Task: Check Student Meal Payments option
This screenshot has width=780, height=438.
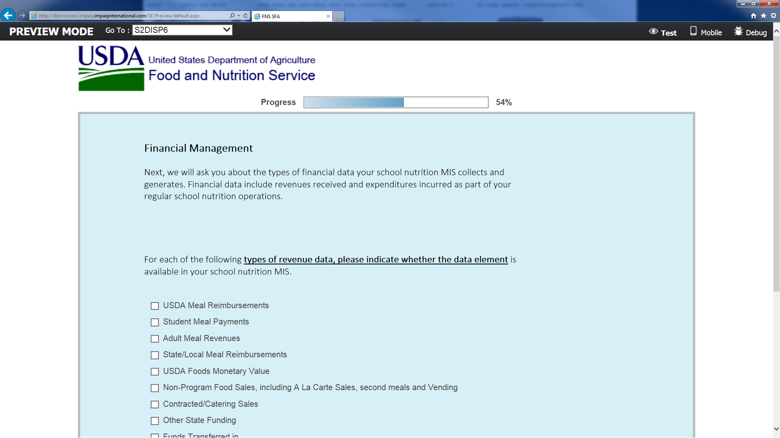Action: [155, 322]
